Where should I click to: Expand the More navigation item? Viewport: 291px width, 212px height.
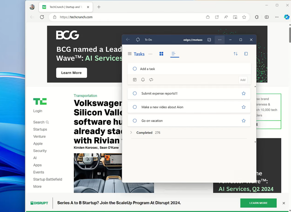click(x=37, y=187)
